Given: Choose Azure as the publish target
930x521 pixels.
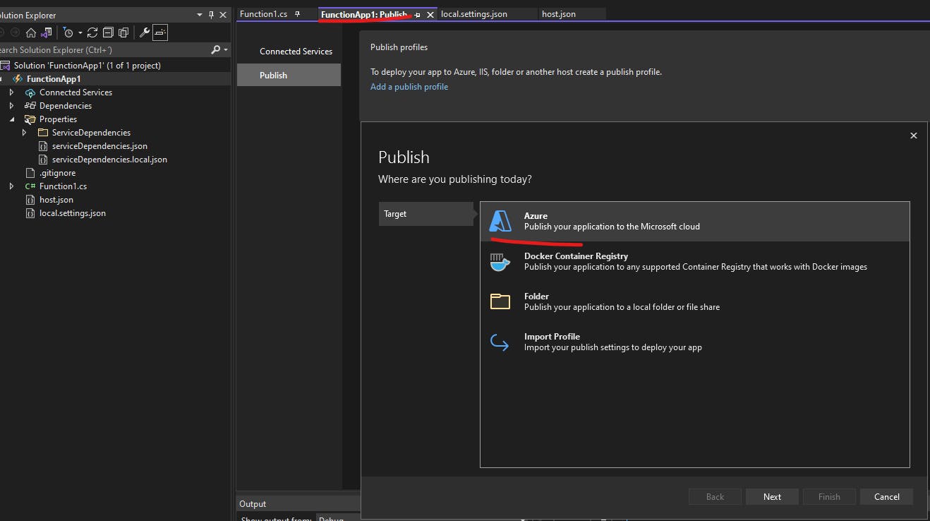Looking at the screenshot, I should (x=695, y=221).
